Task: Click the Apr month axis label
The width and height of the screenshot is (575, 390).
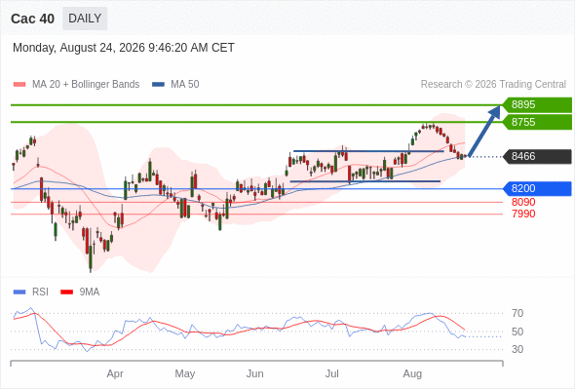Action: click(x=115, y=373)
